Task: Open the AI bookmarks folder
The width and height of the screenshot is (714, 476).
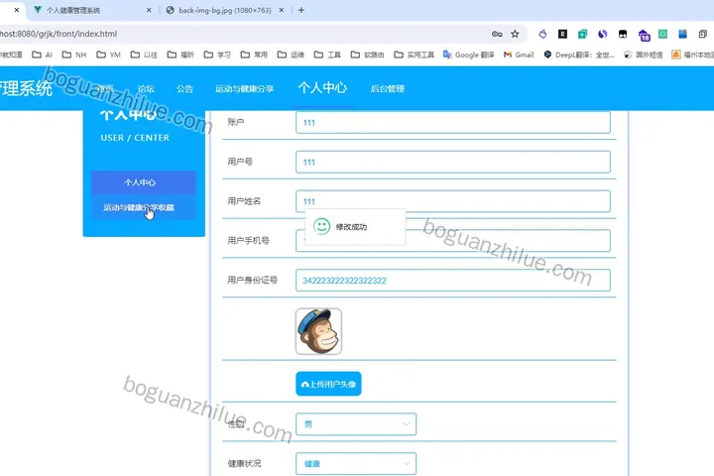Action: pyautogui.click(x=43, y=55)
